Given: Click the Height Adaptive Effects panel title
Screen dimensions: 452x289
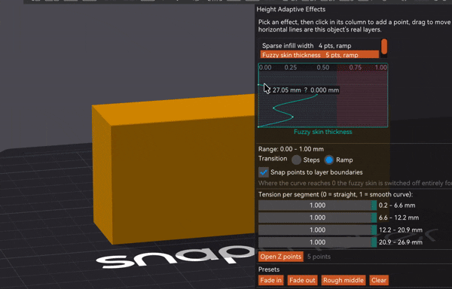Looking at the screenshot, I should click(x=291, y=9).
